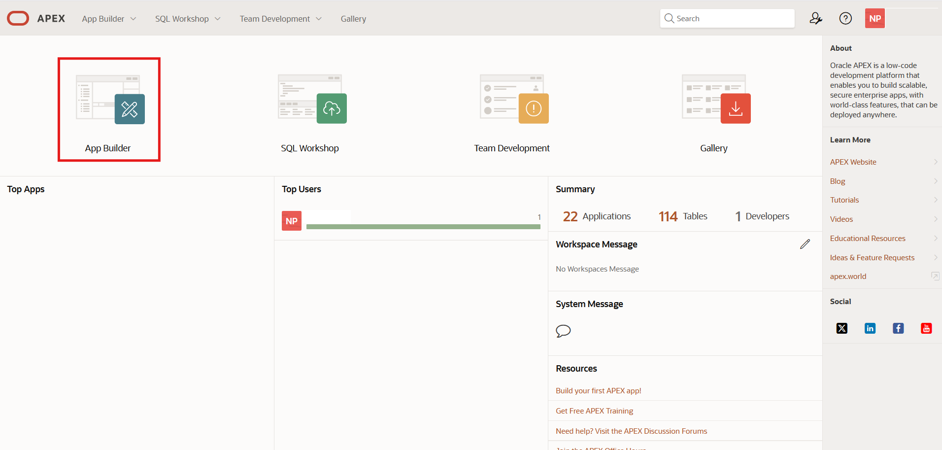Image resolution: width=942 pixels, height=450 pixels.
Task: Click the LinkedIn social icon
Action: (870, 328)
